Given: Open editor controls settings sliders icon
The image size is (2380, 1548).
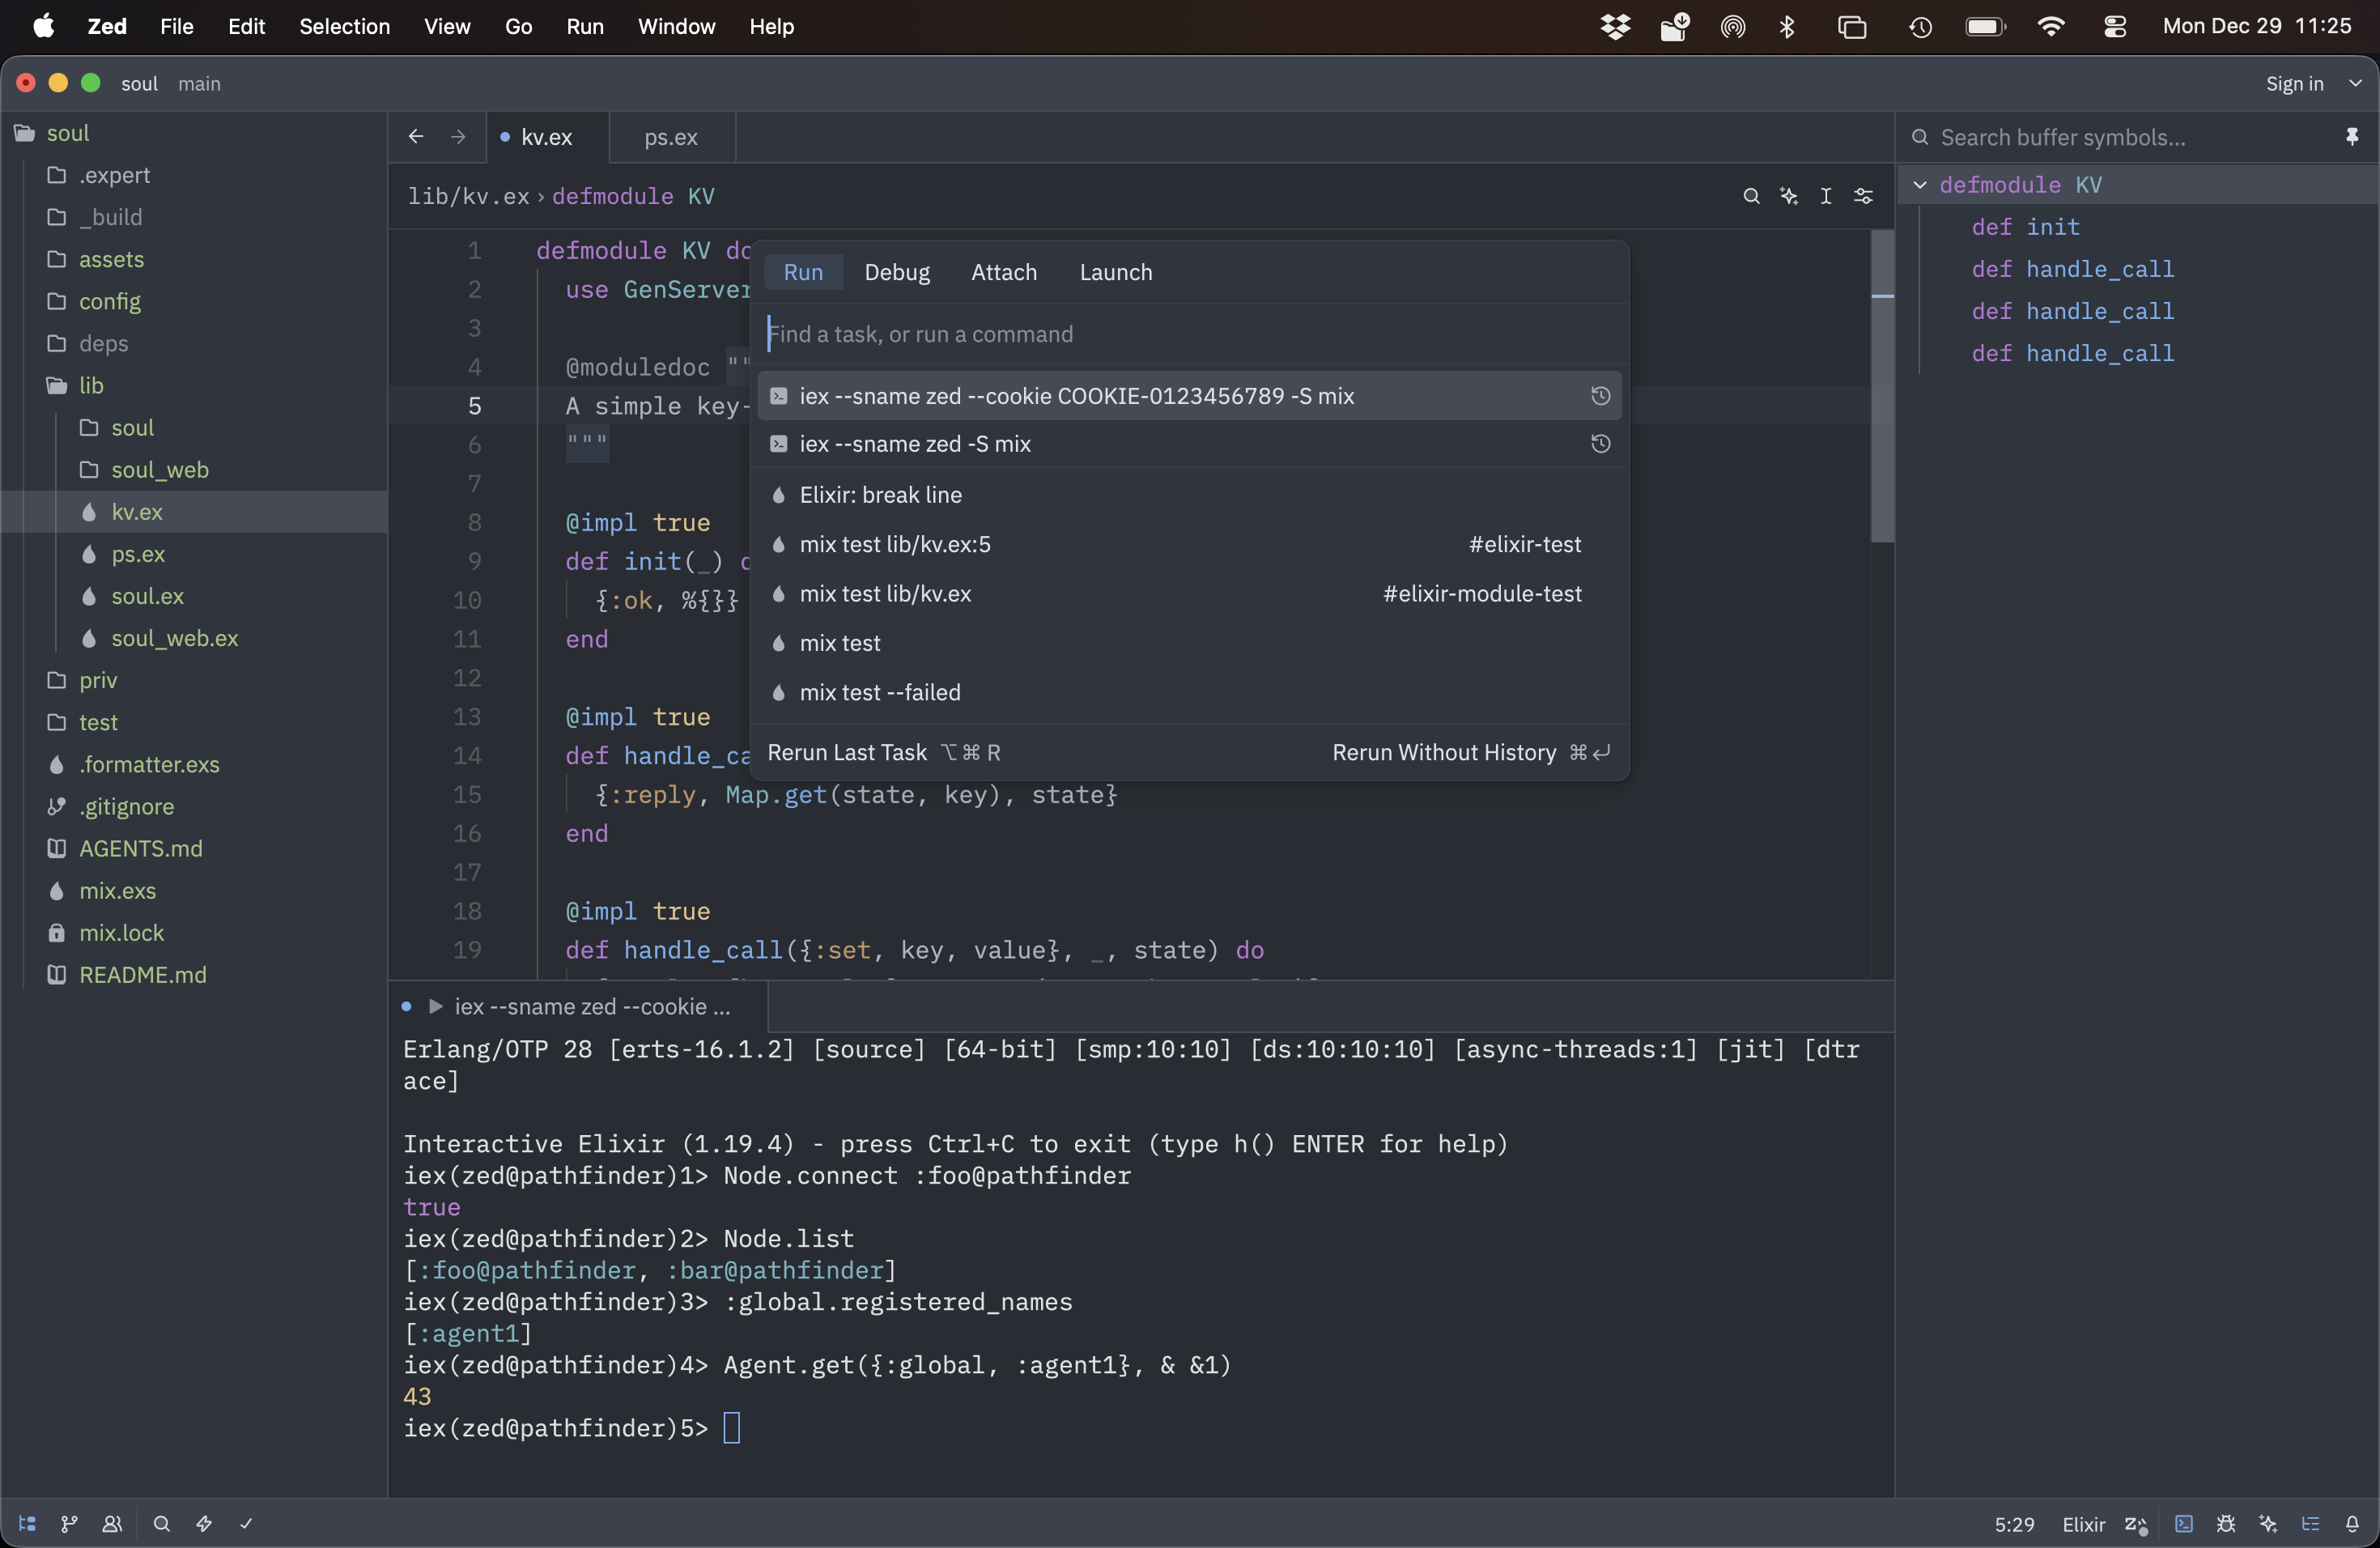Looking at the screenshot, I should point(1863,196).
